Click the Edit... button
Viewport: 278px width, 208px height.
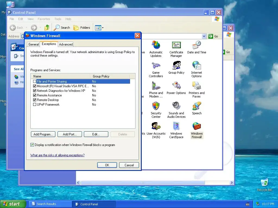click(x=96, y=134)
